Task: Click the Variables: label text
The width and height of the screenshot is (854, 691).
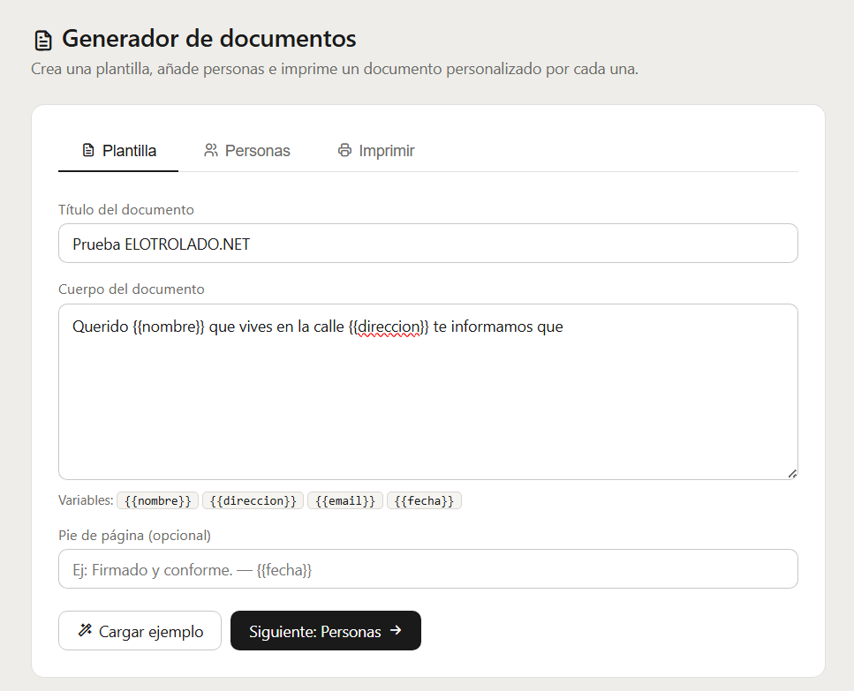Action: click(x=86, y=500)
